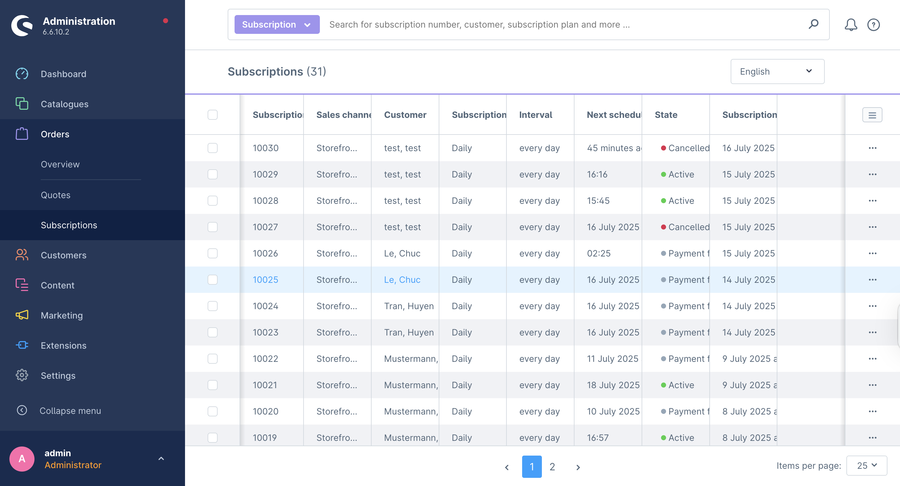
Task: Go to the Quotes section
Action: 56,195
